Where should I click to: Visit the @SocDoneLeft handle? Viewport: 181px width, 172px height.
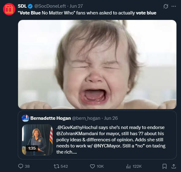click(50, 6)
